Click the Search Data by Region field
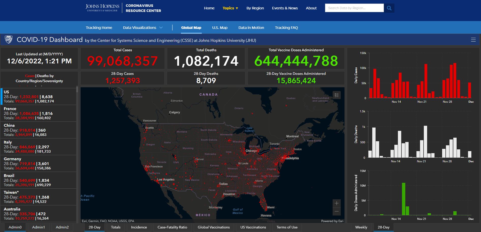Viewport: 481px width, 232px height. [354, 8]
